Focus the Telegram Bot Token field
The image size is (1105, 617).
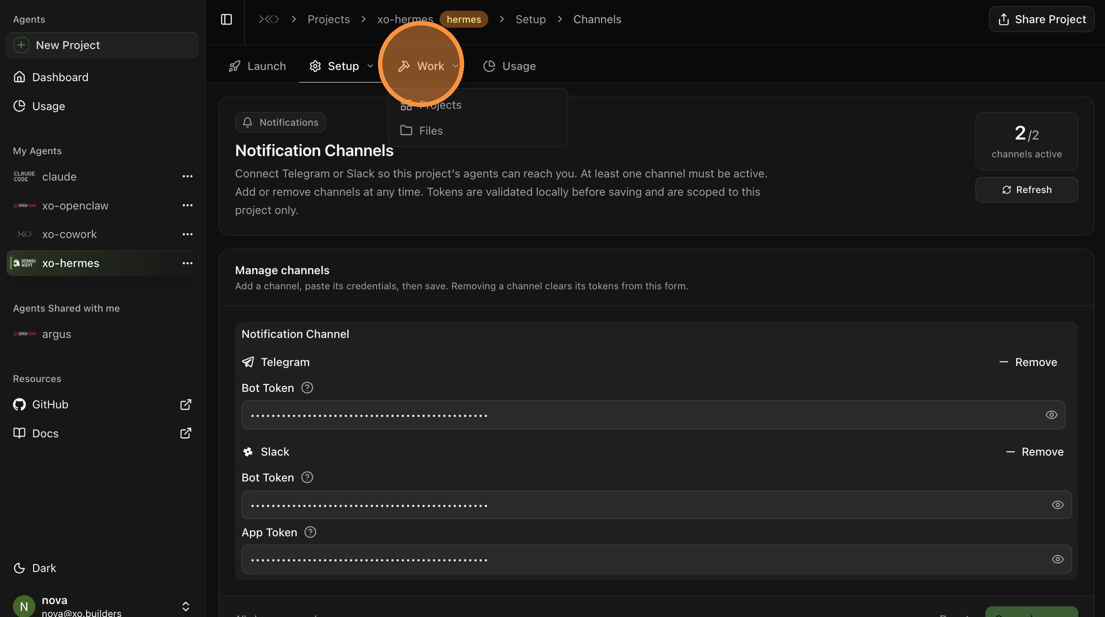coord(653,415)
